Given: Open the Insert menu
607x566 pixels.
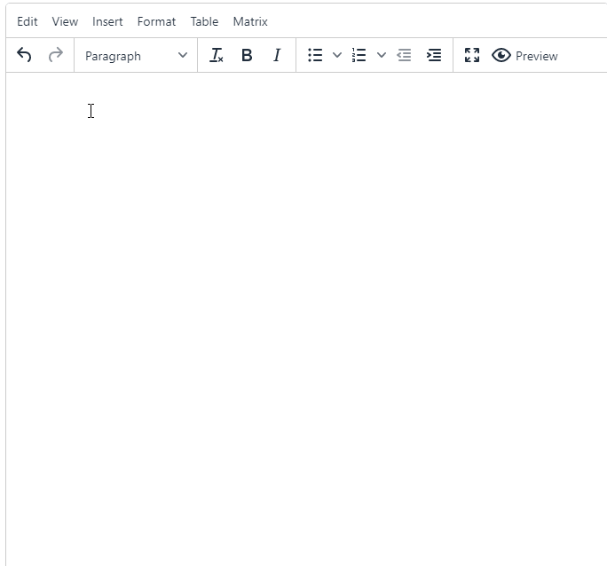Looking at the screenshot, I should tap(107, 21).
